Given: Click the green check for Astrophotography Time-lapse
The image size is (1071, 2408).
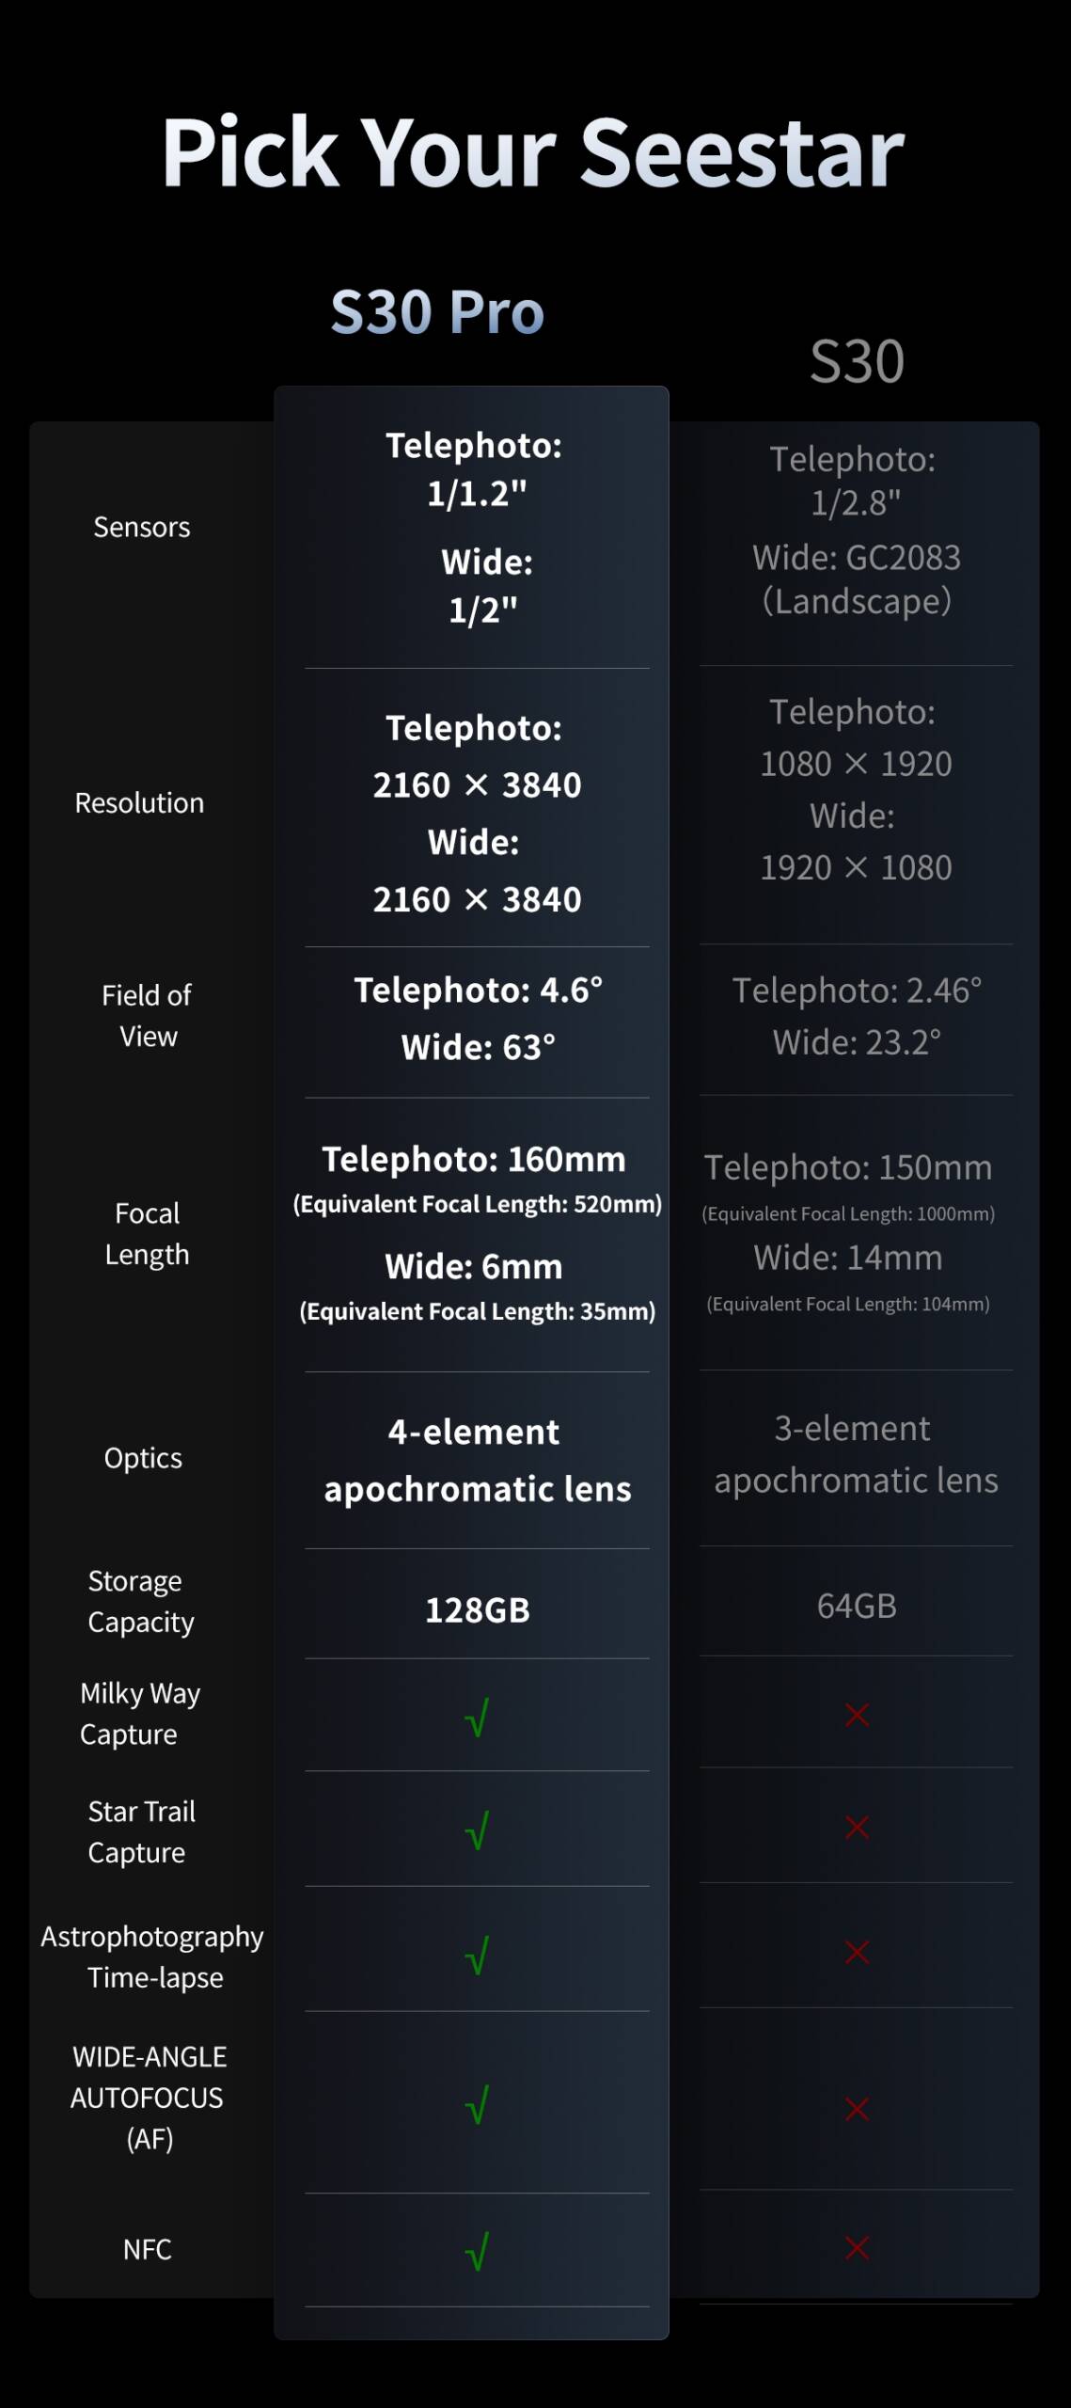Looking at the screenshot, I should (477, 1955).
